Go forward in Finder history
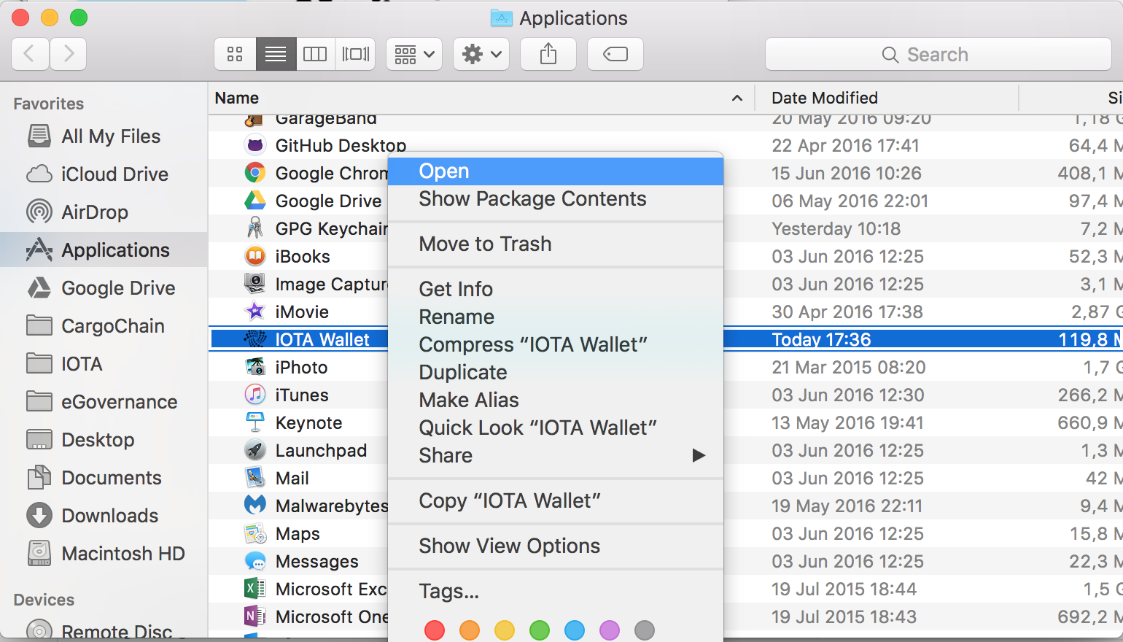The image size is (1123, 642). (69, 54)
